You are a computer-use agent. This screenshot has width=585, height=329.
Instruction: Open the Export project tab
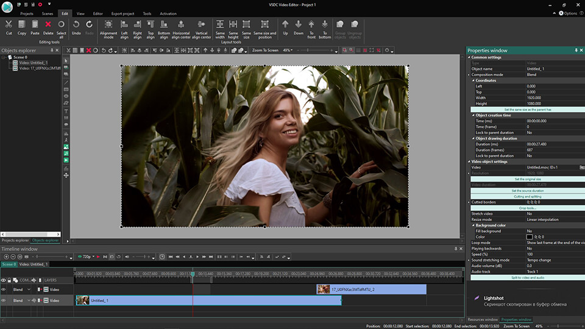click(122, 13)
